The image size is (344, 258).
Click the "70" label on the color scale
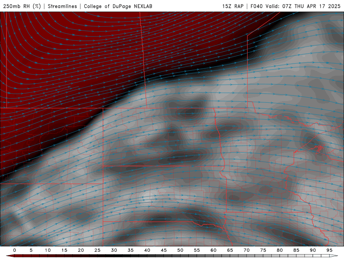coord(246,250)
